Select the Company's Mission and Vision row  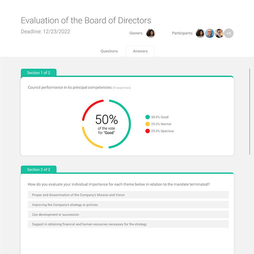point(128,195)
